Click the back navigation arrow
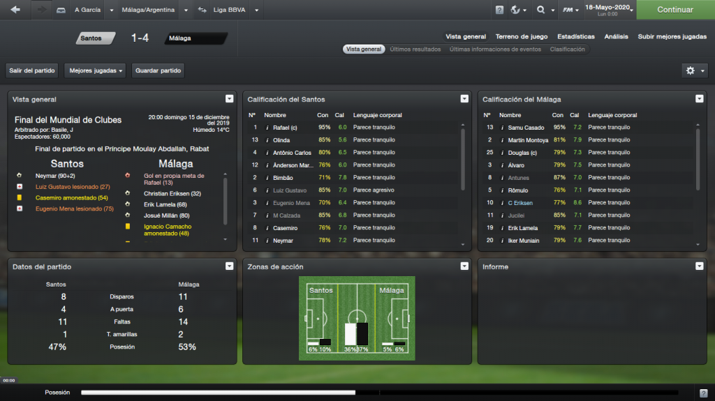The height and width of the screenshot is (401, 715). click(15, 10)
